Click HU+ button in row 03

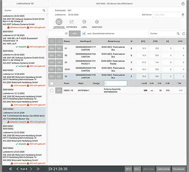coord(52,62)
